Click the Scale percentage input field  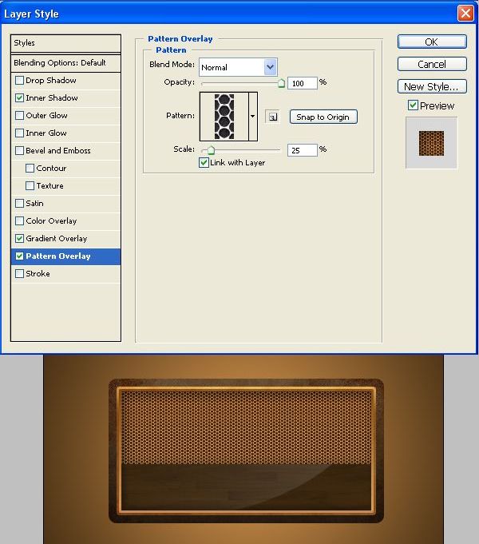pyautogui.click(x=303, y=150)
